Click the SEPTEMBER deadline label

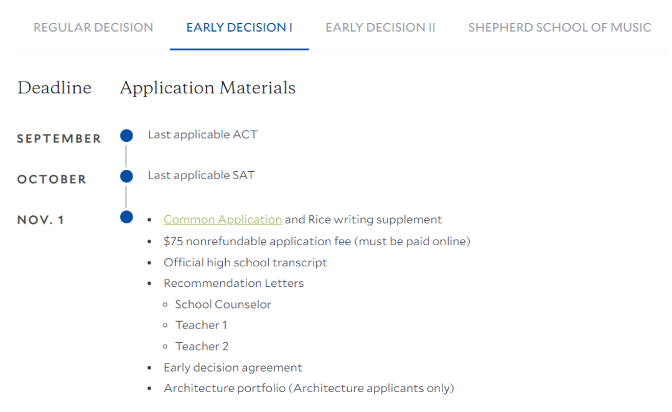pyautogui.click(x=59, y=139)
